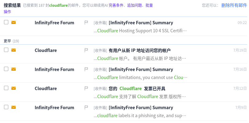Screen dimensions: 249x123
Task: Click the 完善条件 AI link
Action: point(116,6)
